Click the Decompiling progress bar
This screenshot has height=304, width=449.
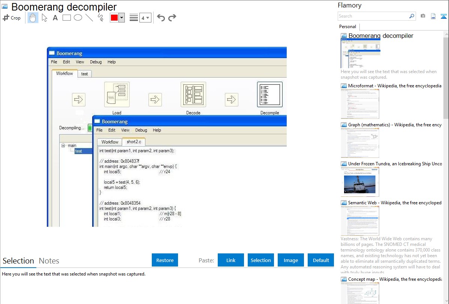click(x=90, y=128)
